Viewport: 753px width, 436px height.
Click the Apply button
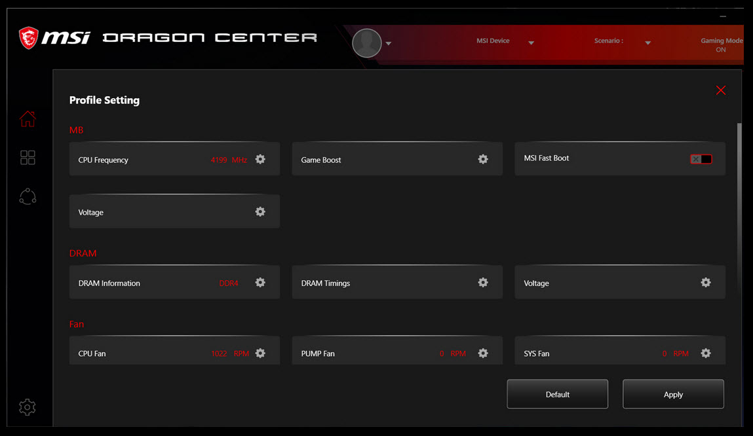click(673, 394)
